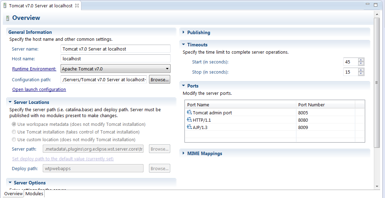
Task: Increase the Stop timeout value
Action: [361, 70]
